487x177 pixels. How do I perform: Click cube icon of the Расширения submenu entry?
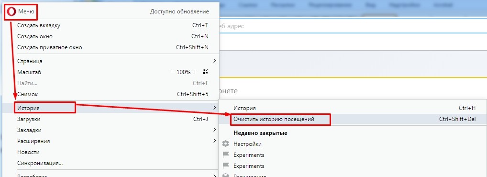coord(226,176)
